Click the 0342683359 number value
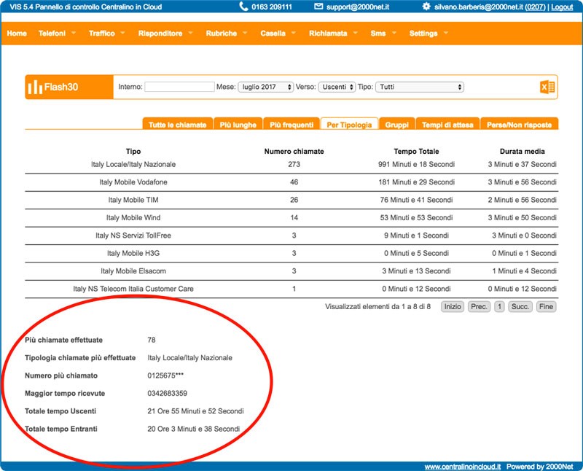The height and width of the screenshot is (471, 583). tap(168, 393)
